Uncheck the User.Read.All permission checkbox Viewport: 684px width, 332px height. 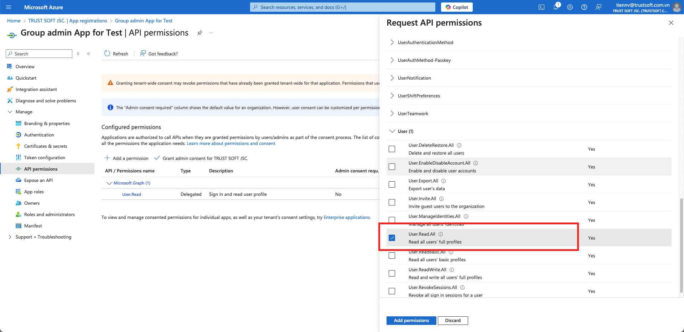click(x=392, y=238)
